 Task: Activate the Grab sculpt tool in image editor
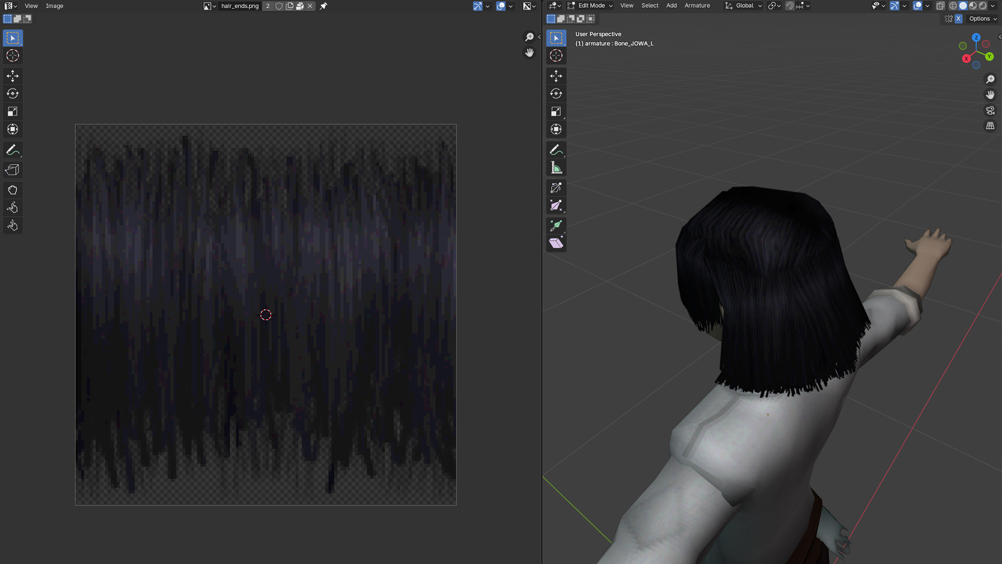[x=13, y=190]
